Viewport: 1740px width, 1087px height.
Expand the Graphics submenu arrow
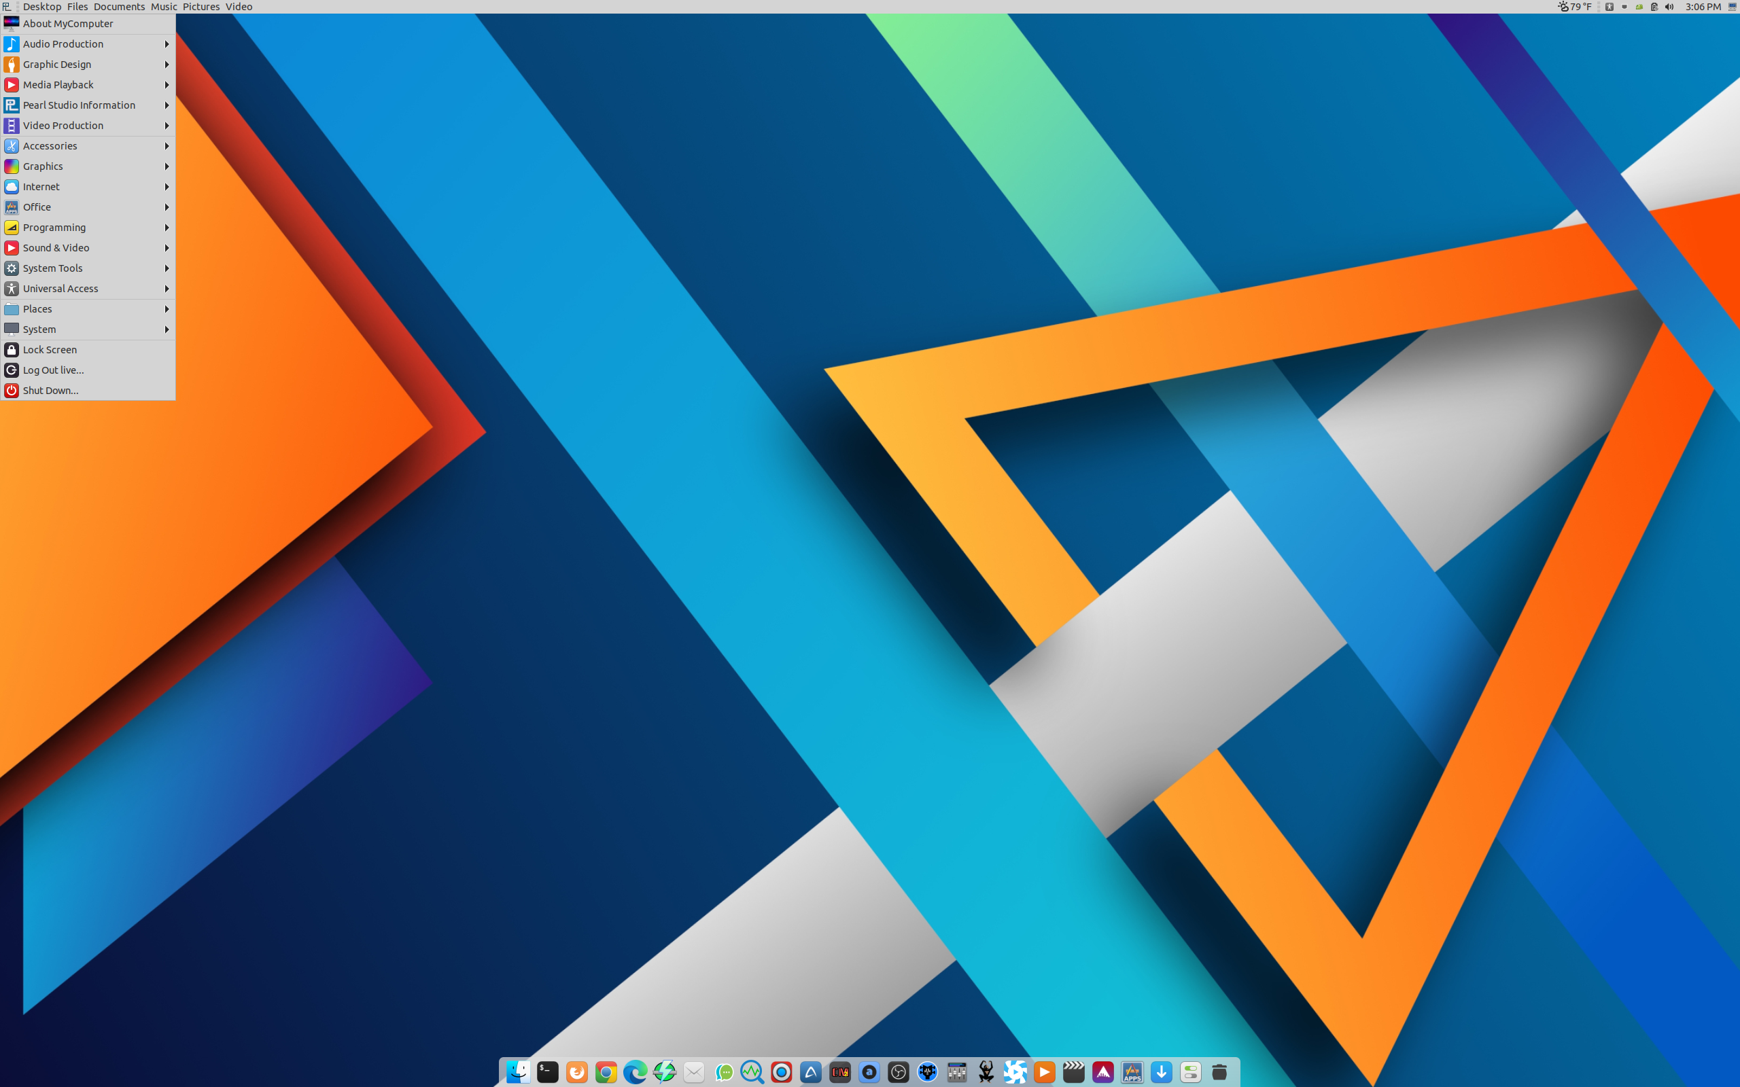(167, 166)
